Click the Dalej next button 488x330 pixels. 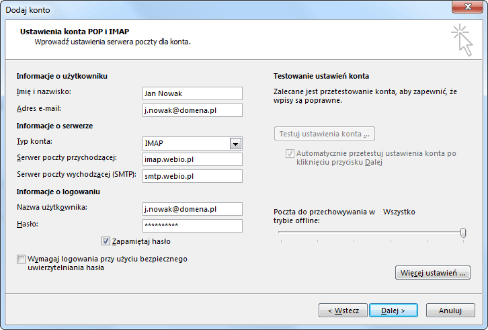393,311
